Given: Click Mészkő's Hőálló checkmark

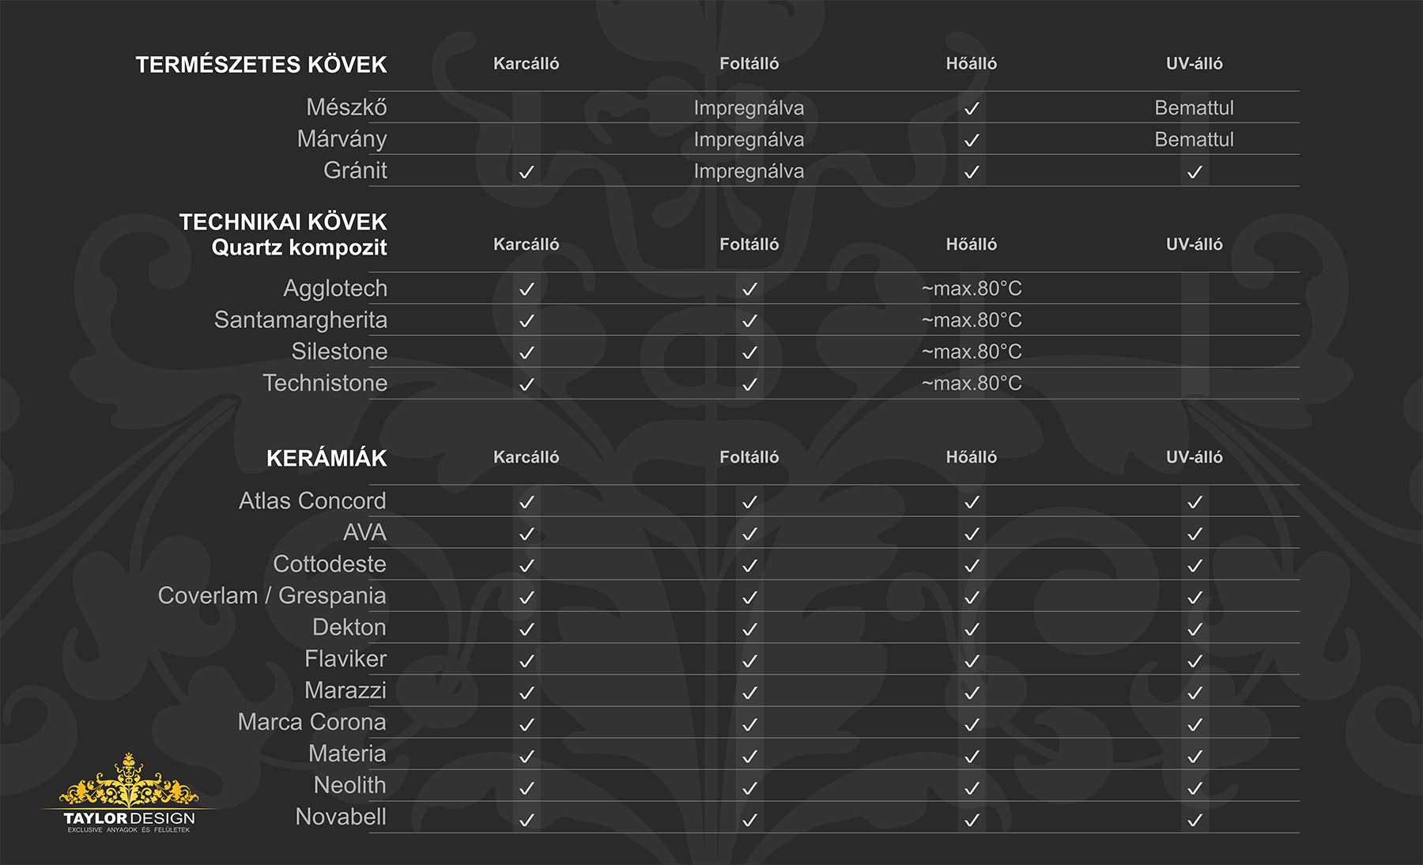Looking at the screenshot, I should [x=972, y=108].
